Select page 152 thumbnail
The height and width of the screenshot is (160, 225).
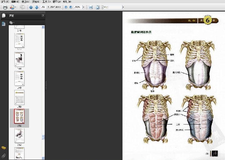tap(19, 135)
